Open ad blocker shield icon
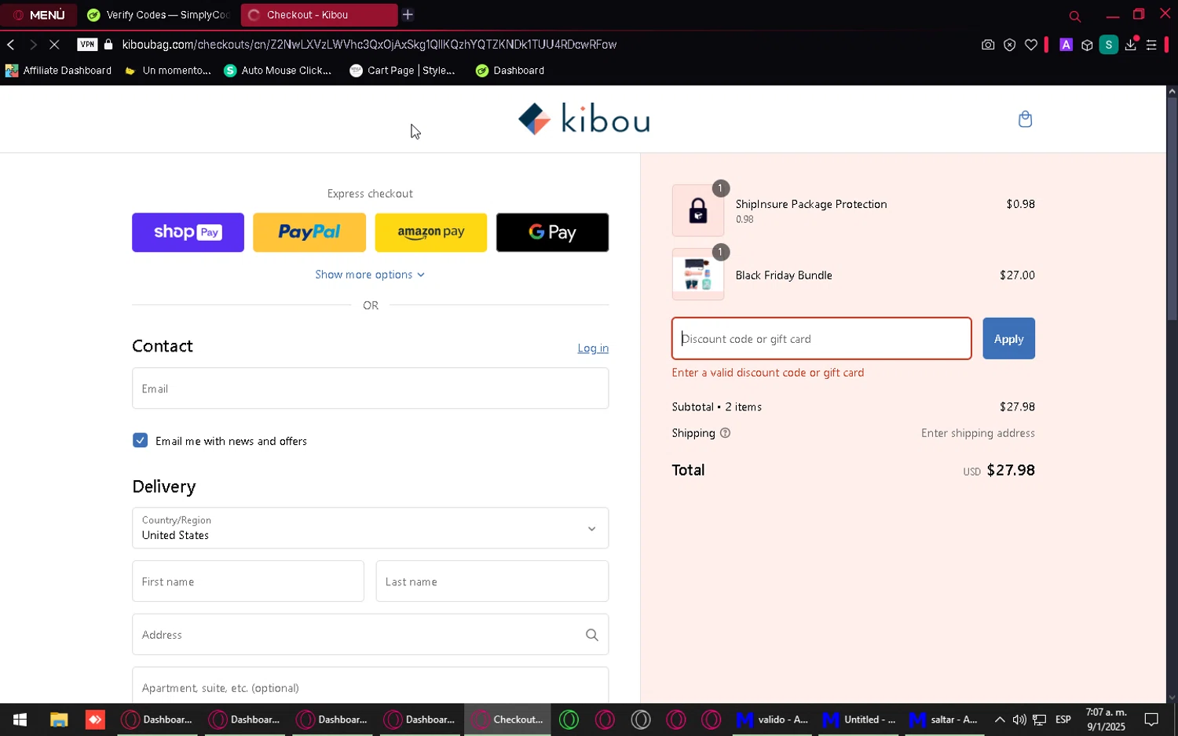 pos(1010,45)
